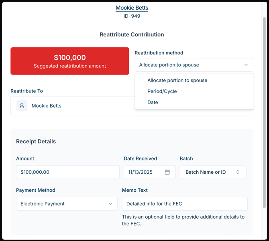This screenshot has width=269, height=241.
Task: Click into the Amount input field
Action: [x=67, y=172]
